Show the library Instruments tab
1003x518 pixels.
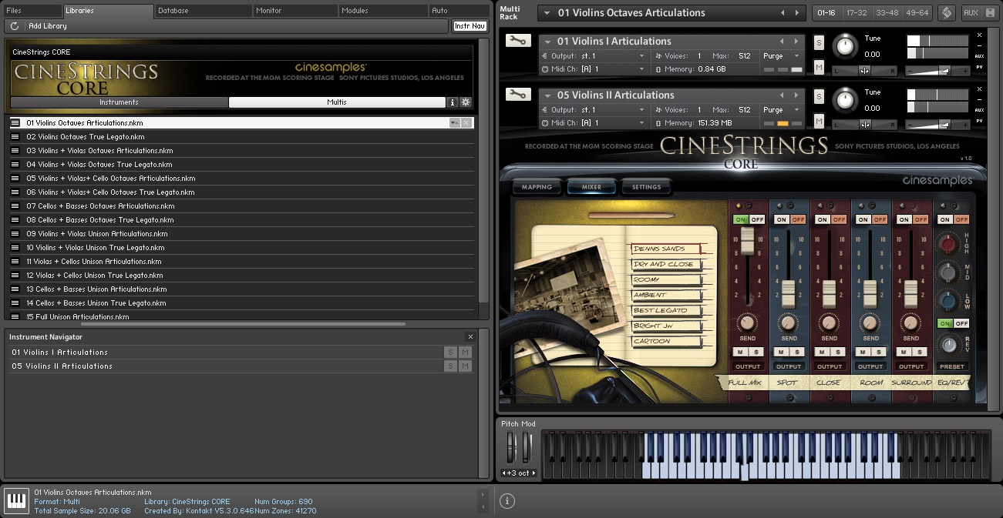119,102
